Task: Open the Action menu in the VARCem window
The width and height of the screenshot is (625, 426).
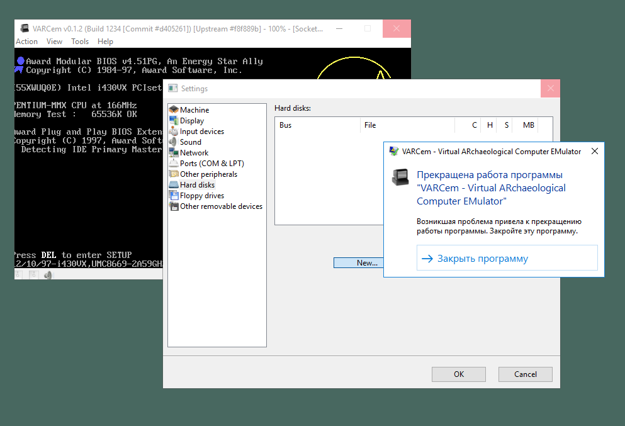Action: pyautogui.click(x=26, y=42)
